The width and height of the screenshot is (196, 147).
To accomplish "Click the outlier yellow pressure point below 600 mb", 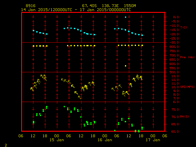I will pyautogui.click(x=126, y=66).
